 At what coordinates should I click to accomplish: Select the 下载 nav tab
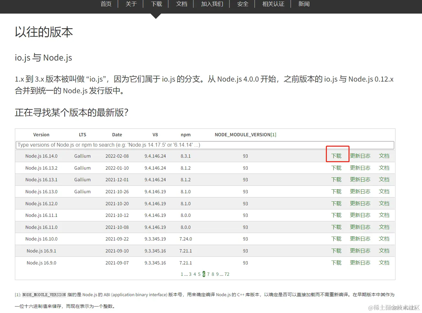click(x=156, y=4)
